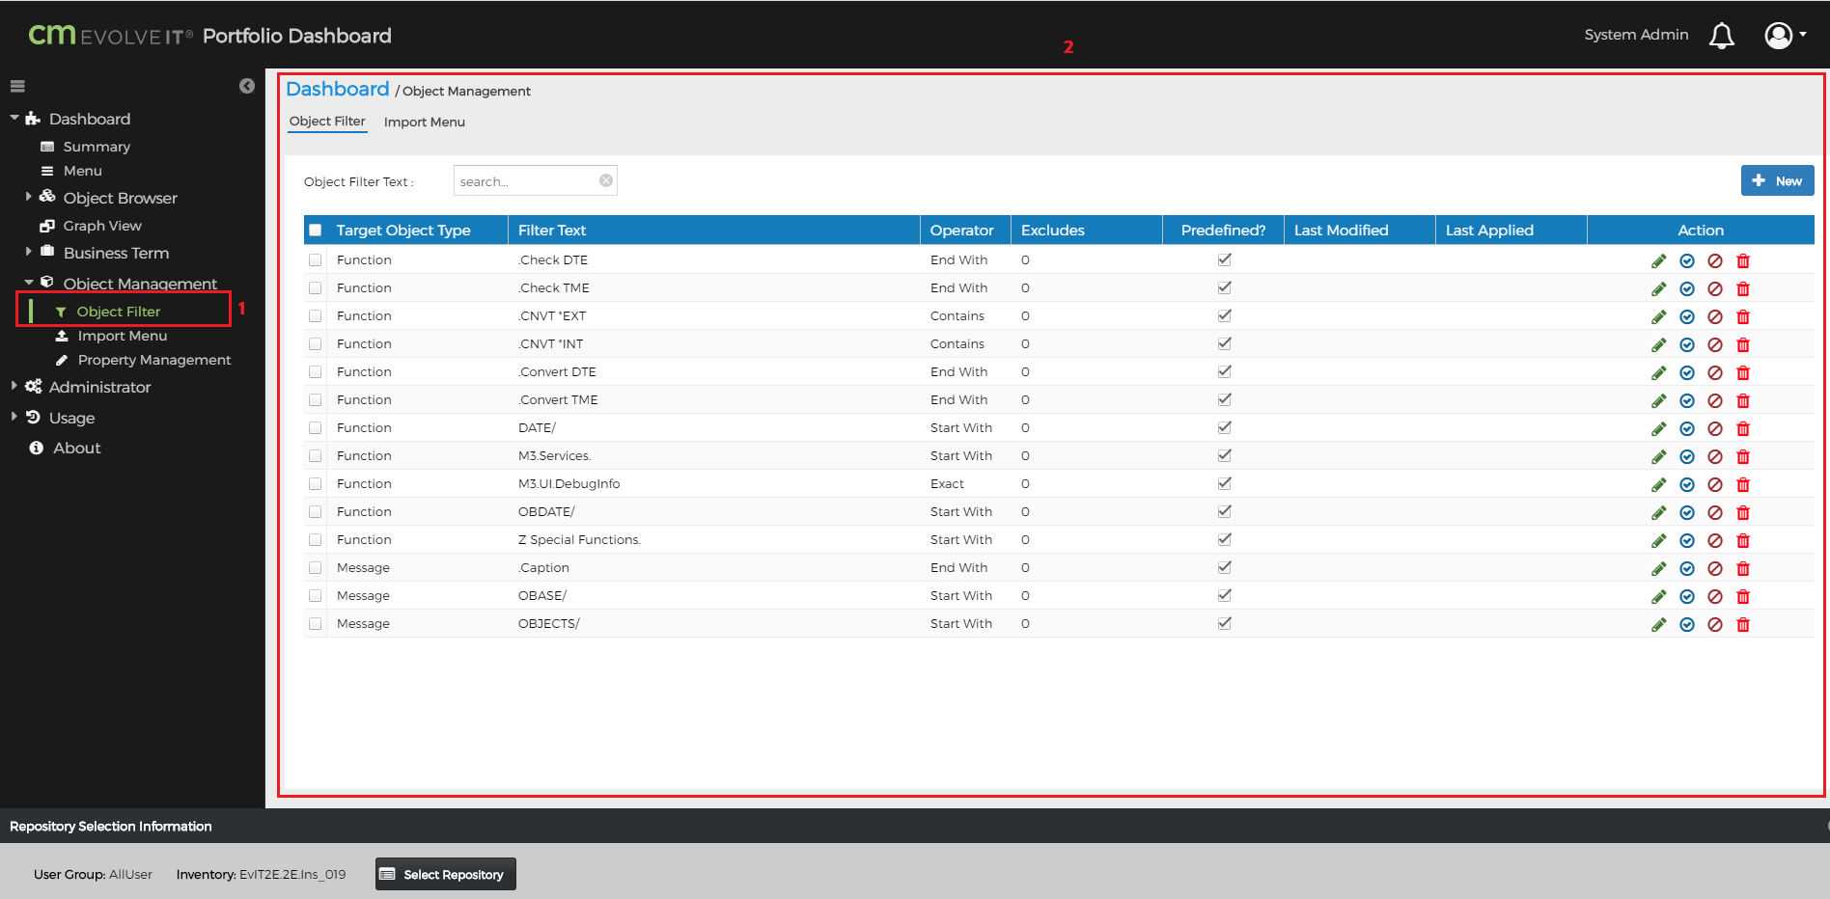This screenshot has width=1830, height=899.
Task: Delete the M3.Services. filter
Action: (x=1743, y=456)
